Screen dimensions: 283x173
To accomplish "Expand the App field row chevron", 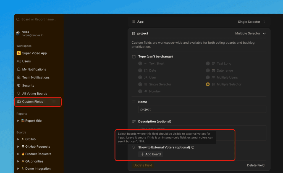I will click(264, 22).
